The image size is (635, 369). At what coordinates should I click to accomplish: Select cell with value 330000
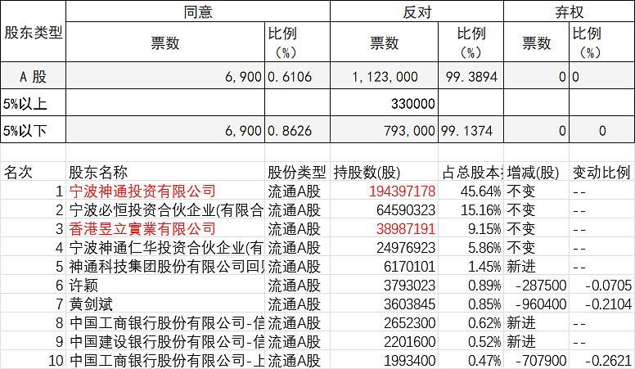[384, 102]
